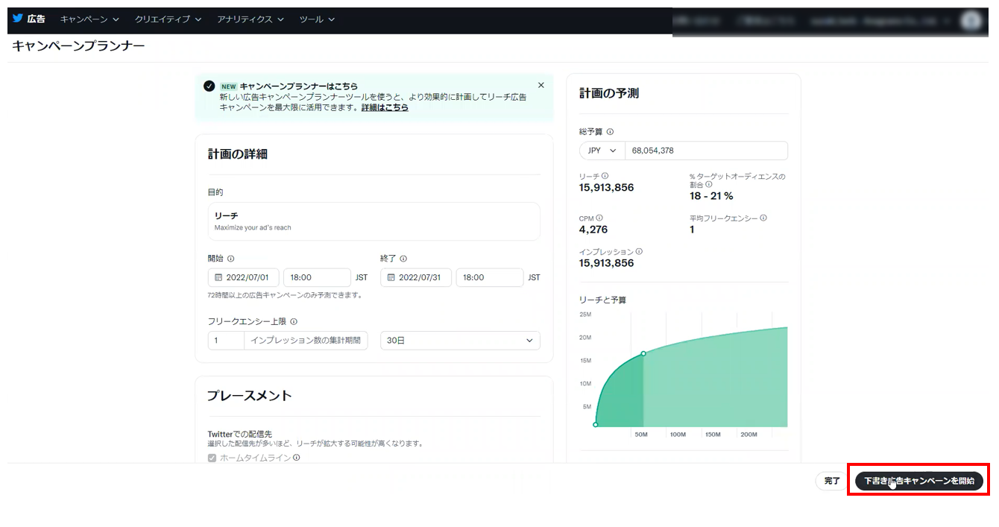Click the インプレッション info icon
The width and height of the screenshot is (999, 527).
(x=639, y=252)
